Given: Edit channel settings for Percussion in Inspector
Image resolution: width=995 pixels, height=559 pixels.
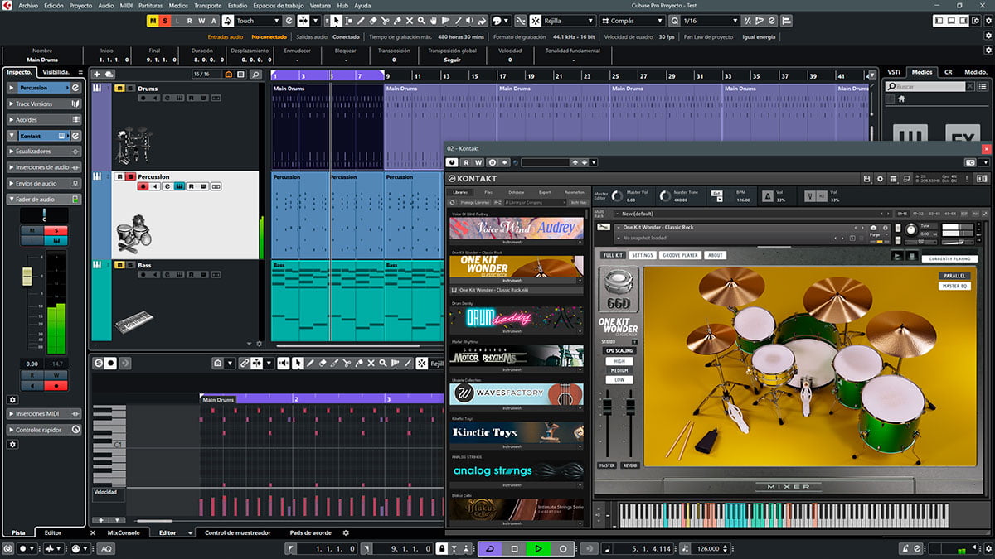Looking at the screenshot, I should 75,88.
